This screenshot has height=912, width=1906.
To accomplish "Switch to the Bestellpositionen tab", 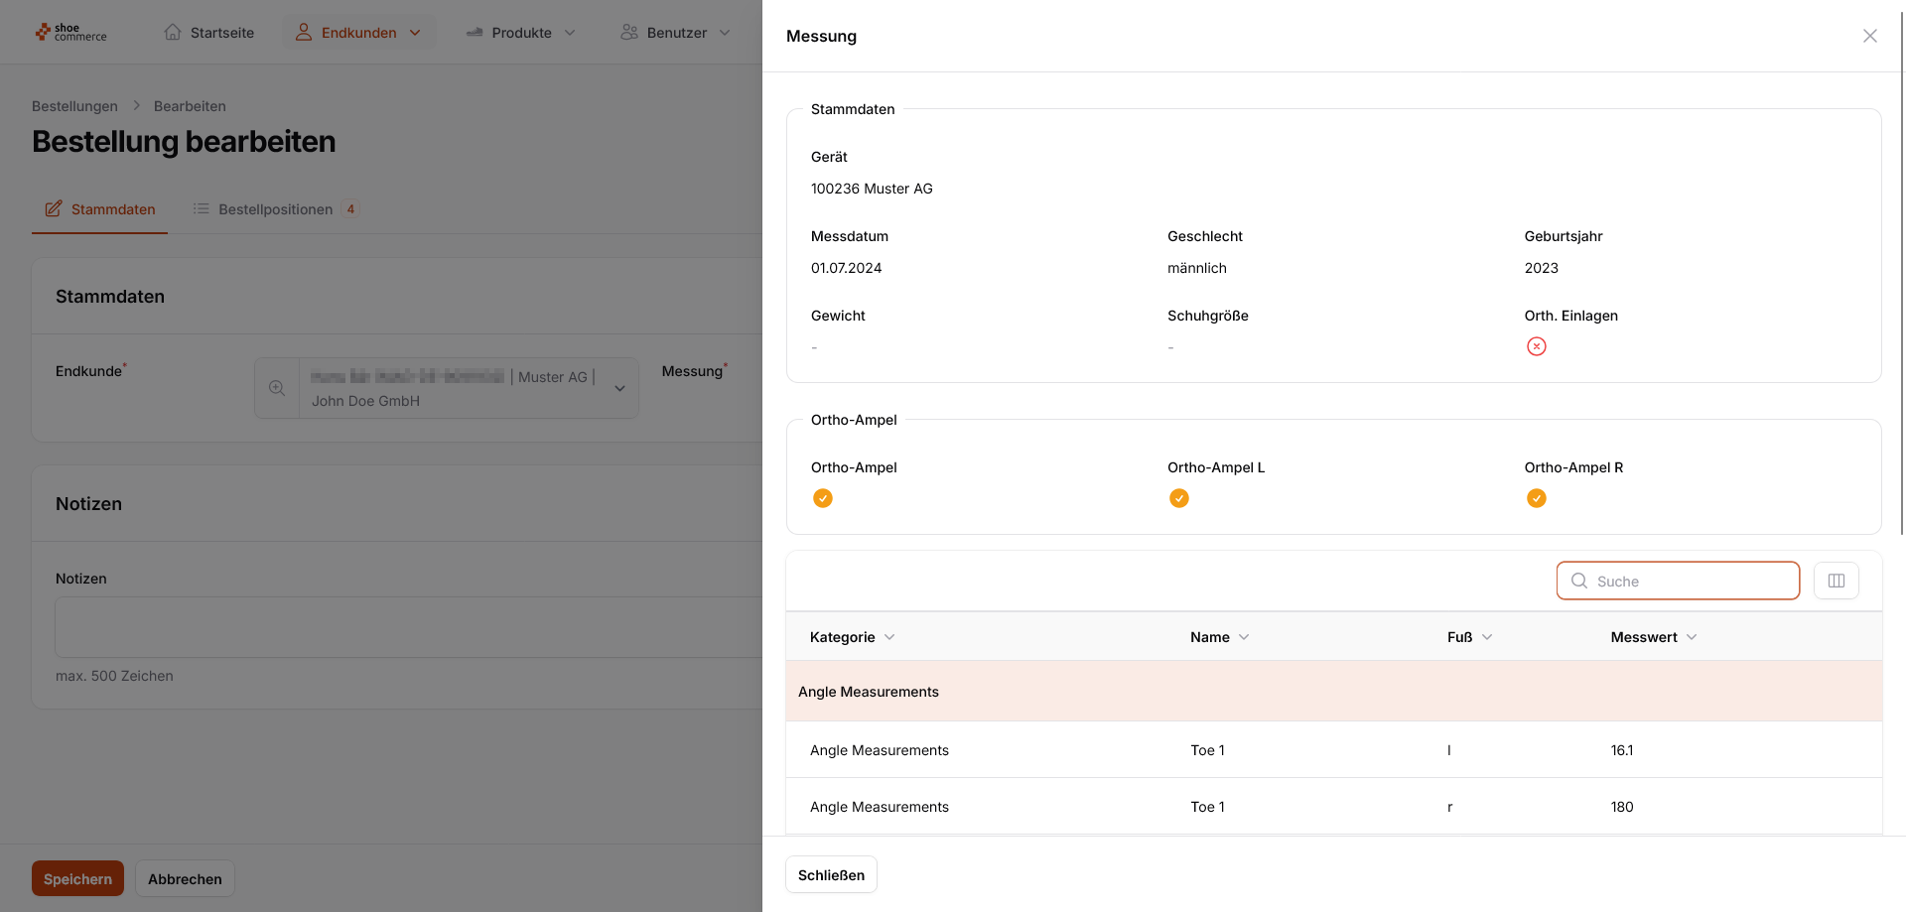I will click(x=276, y=209).
